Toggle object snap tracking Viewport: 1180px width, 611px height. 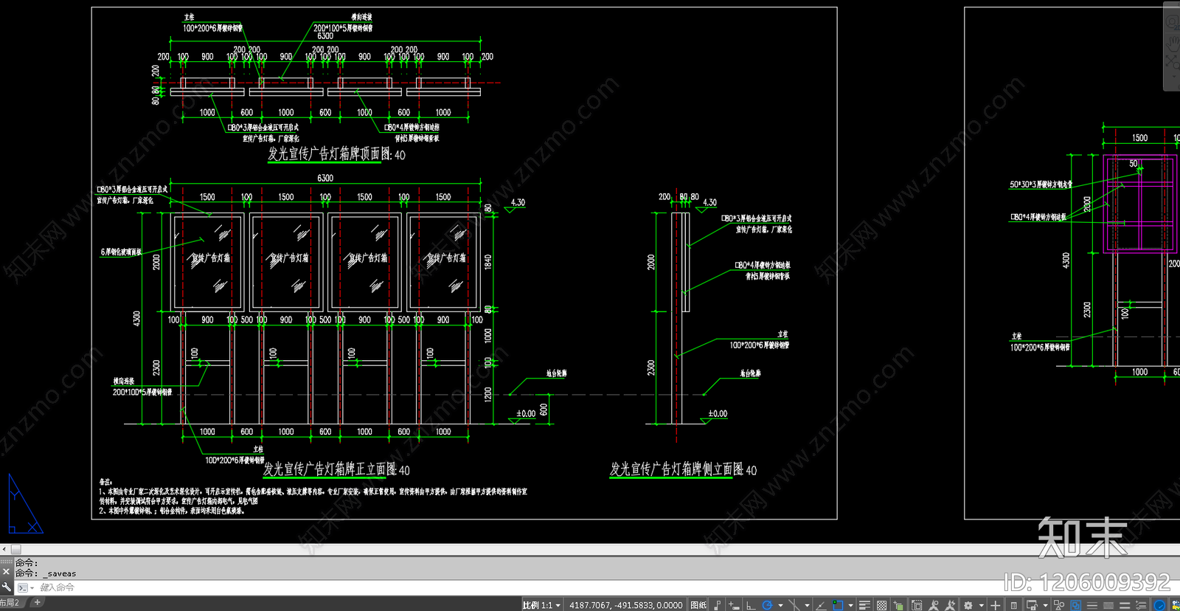(821, 605)
